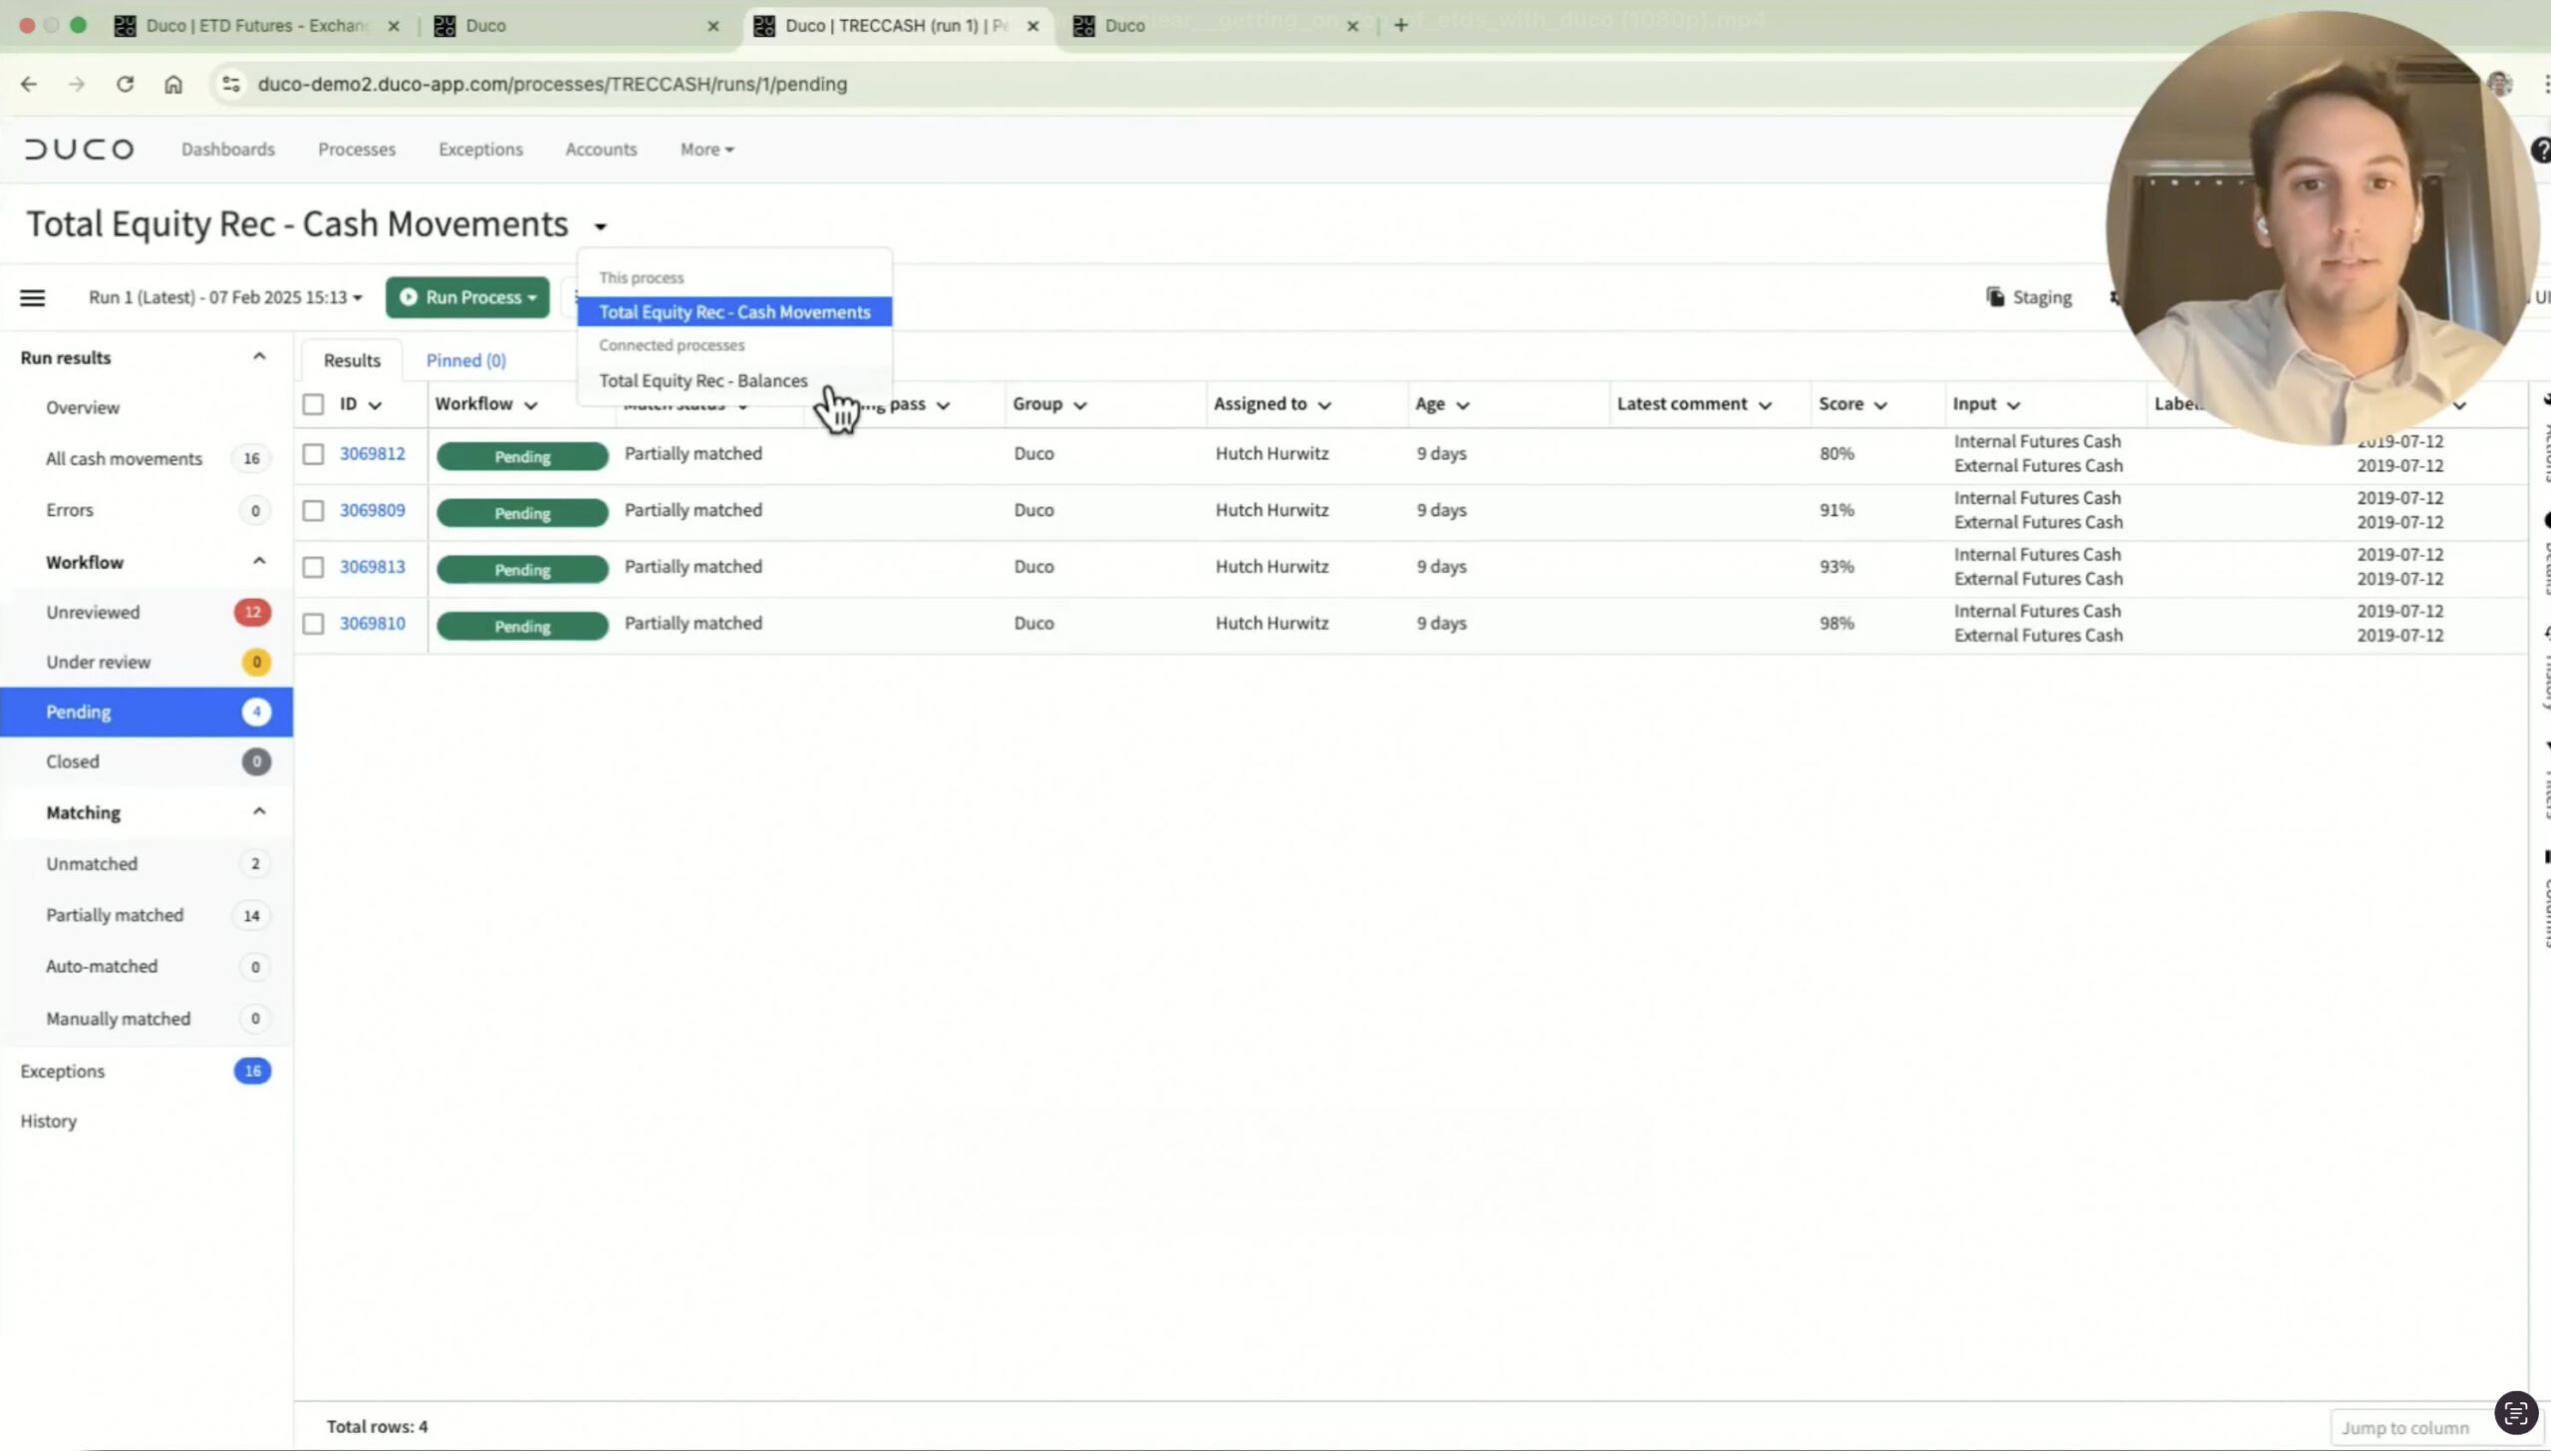Image resolution: width=2551 pixels, height=1451 pixels.
Task: Collapse the Run results section
Action: [x=259, y=357]
